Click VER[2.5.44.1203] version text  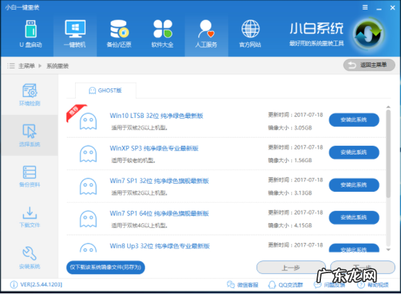[41, 285]
